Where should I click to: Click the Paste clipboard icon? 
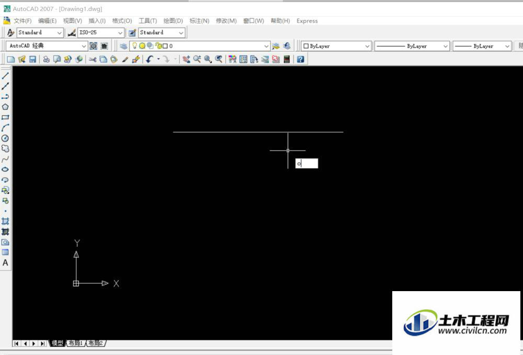point(114,60)
